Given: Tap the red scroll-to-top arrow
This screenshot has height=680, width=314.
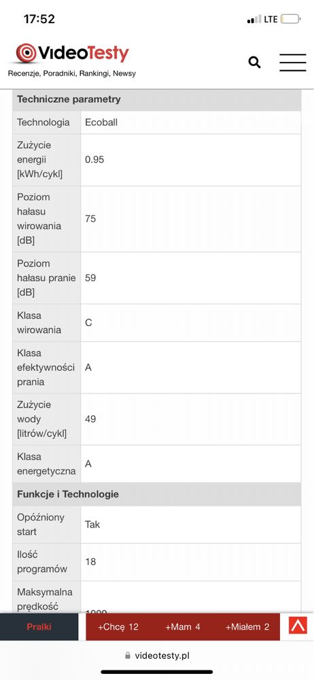Looking at the screenshot, I should pos(298,626).
